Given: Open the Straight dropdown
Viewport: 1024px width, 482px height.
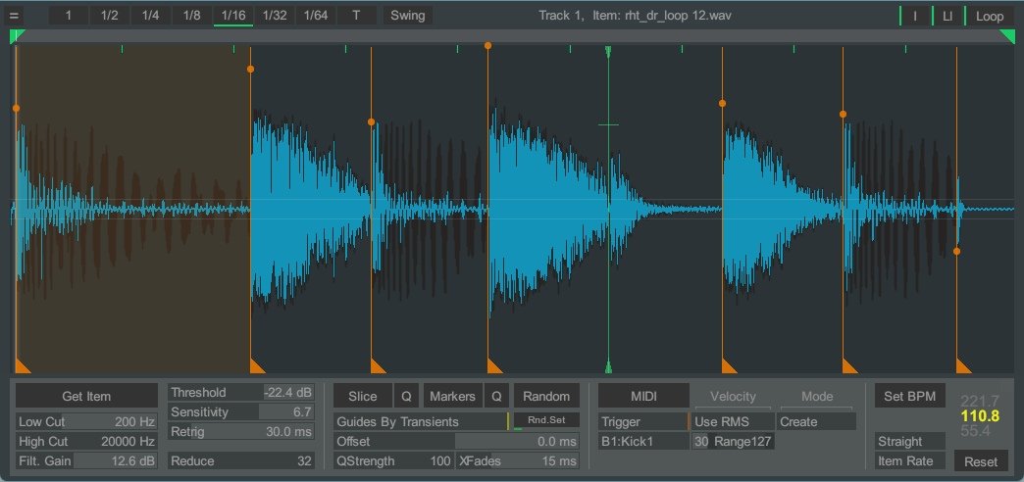Looking at the screenshot, I should 909,442.
